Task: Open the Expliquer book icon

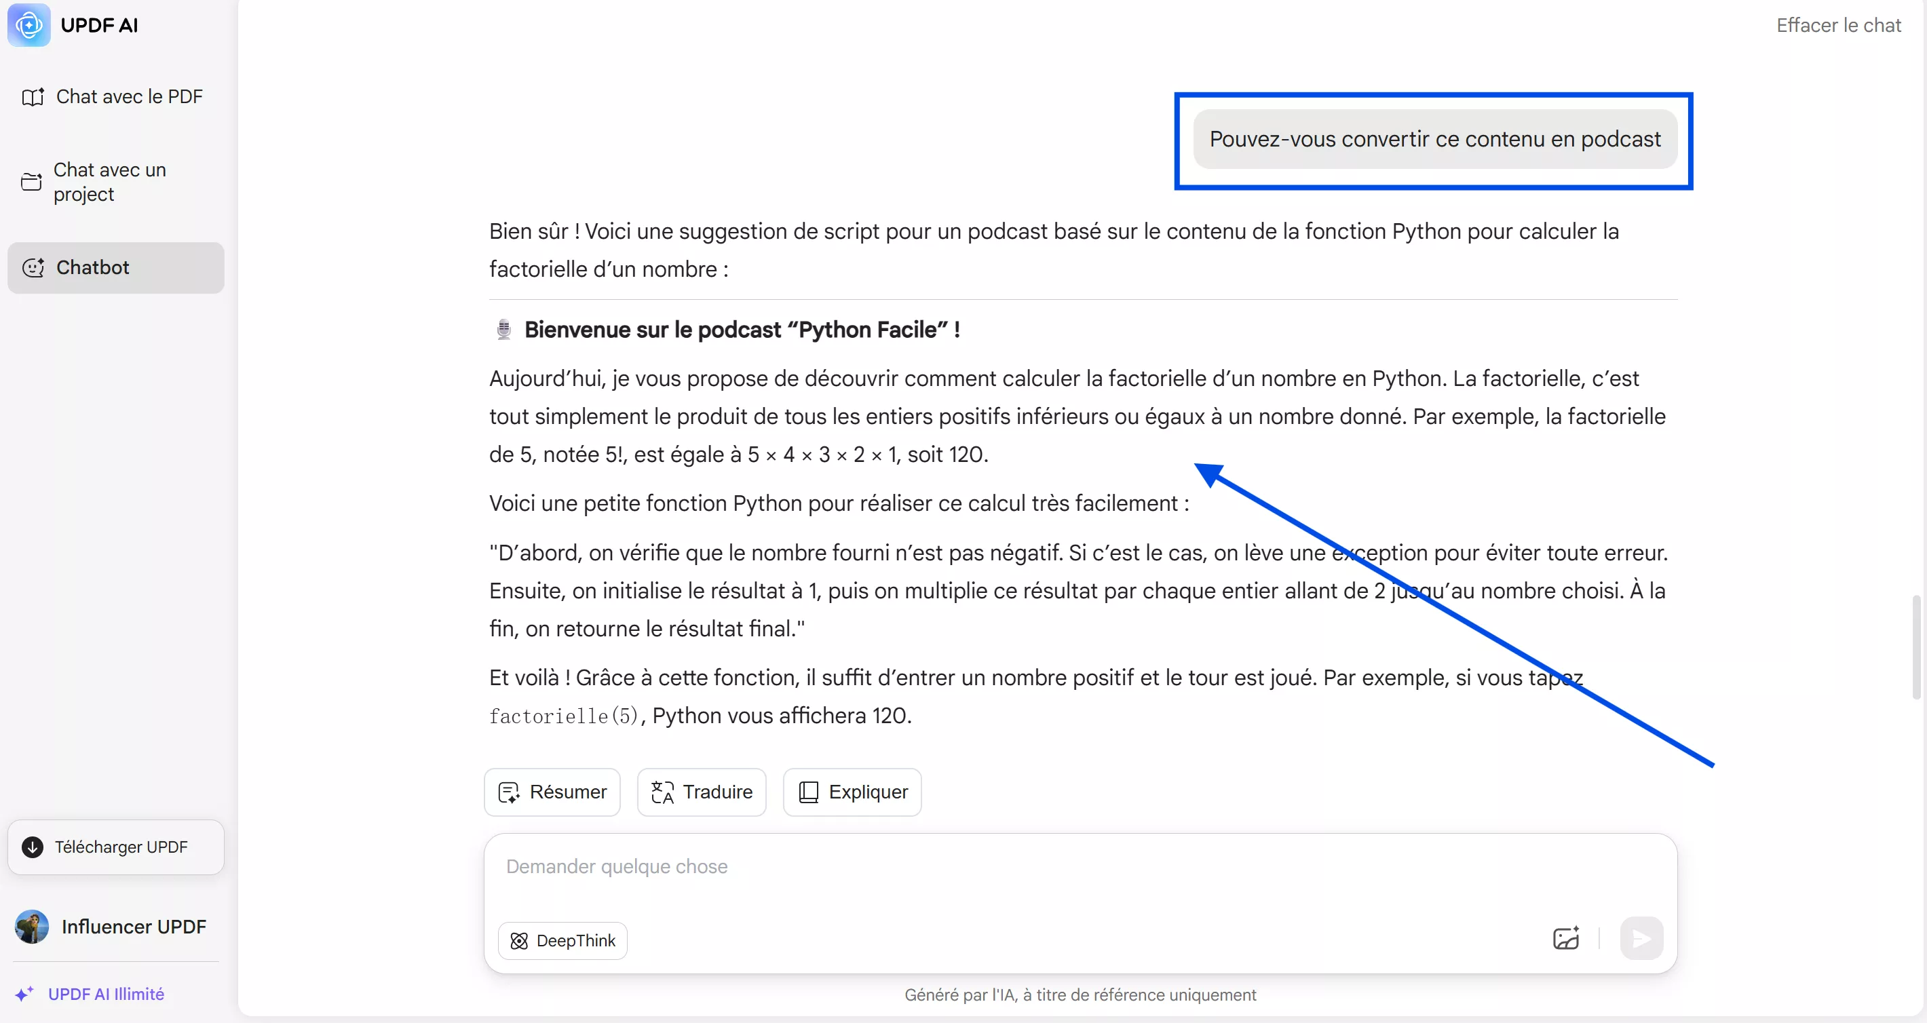Action: pyautogui.click(x=809, y=792)
